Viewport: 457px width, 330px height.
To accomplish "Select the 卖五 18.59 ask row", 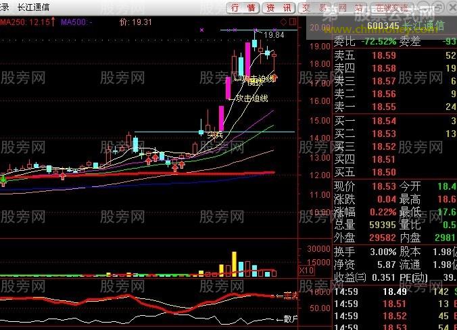I will tap(395, 55).
